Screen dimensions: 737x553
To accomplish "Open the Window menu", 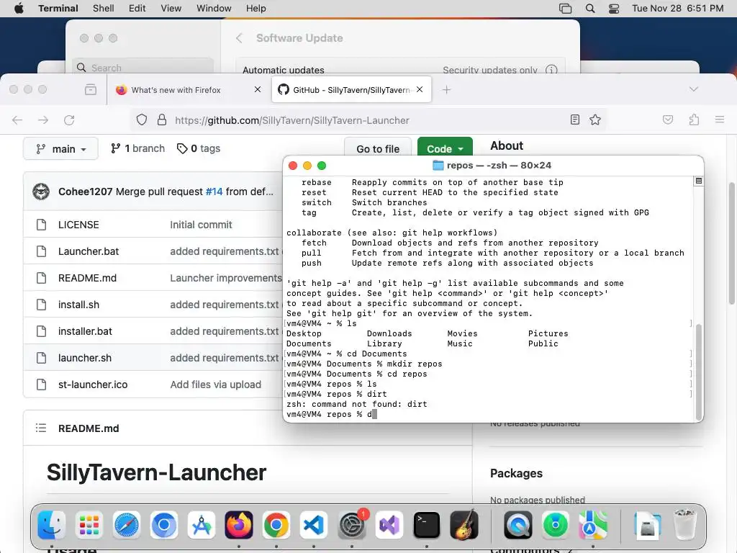I will (214, 8).
